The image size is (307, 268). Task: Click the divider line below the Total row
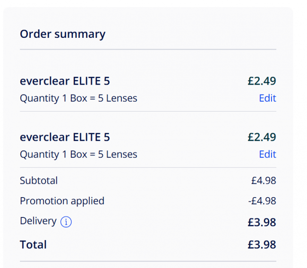click(x=148, y=261)
